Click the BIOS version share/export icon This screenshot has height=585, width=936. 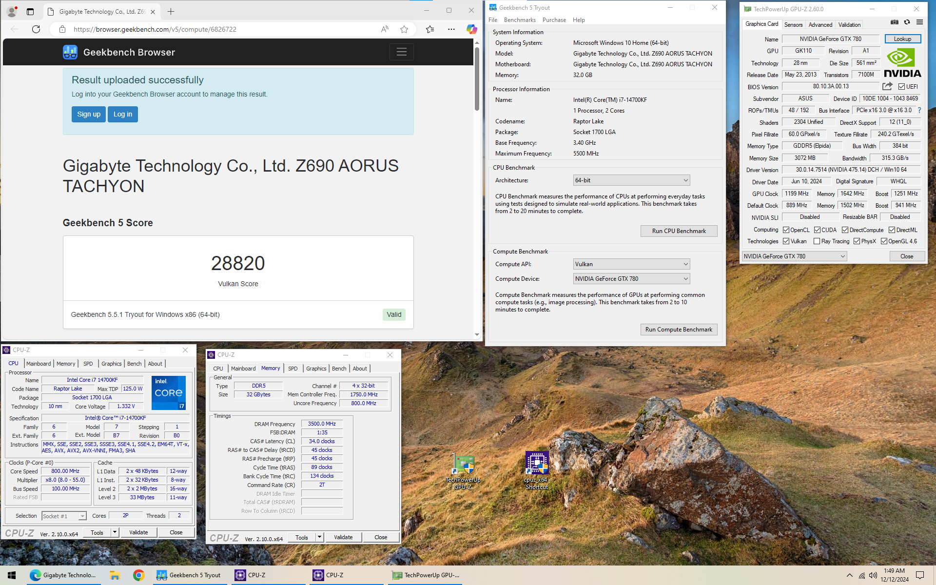(887, 86)
